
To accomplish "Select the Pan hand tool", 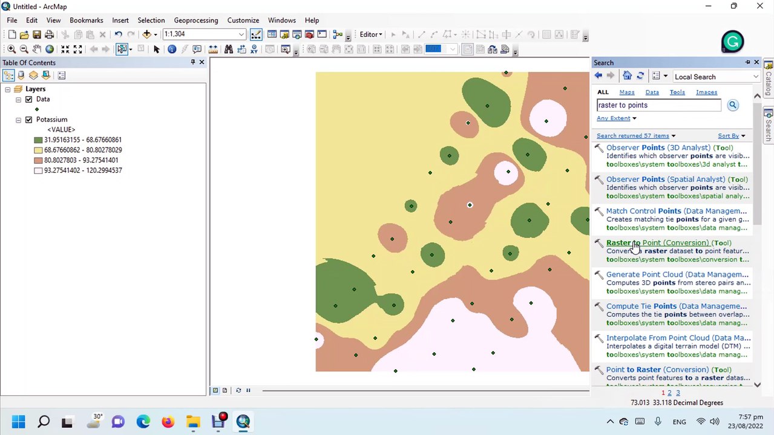I will 37,49.
